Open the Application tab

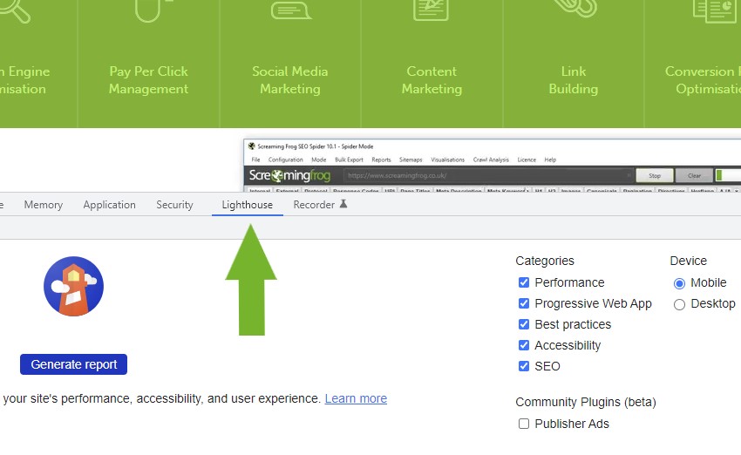click(x=109, y=205)
